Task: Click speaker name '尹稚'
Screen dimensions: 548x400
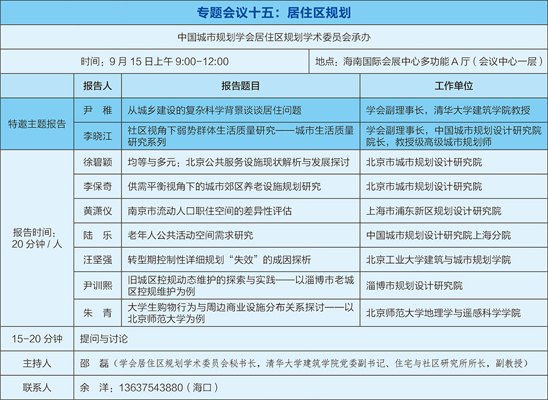Action: pos(97,110)
